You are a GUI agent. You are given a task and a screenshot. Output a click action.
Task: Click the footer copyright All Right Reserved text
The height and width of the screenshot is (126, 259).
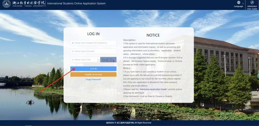129,123
